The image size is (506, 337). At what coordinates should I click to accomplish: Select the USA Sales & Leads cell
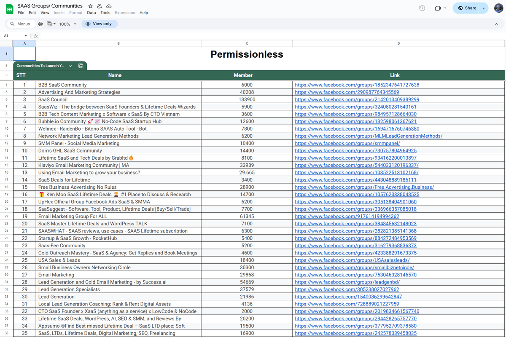118,260
